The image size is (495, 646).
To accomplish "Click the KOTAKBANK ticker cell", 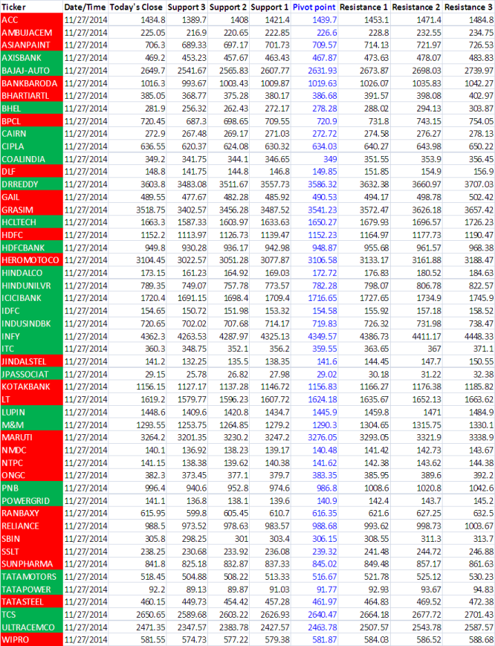I will tap(31, 387).
